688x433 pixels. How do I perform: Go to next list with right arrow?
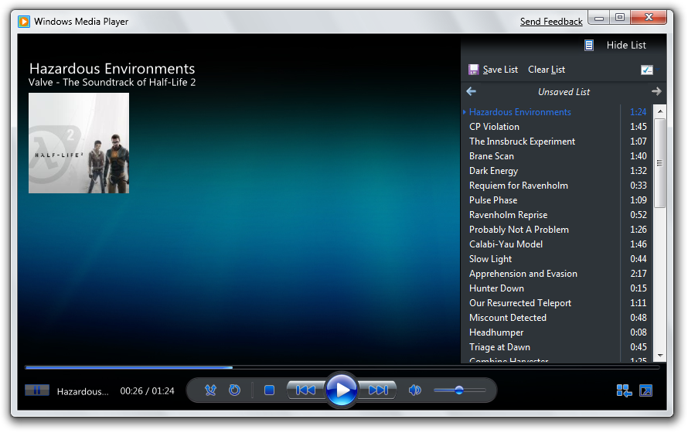(x=656, y=91)
